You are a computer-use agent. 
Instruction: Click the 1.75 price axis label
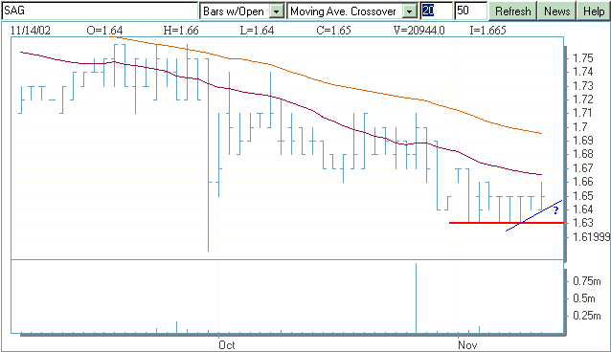[x=583, y=58]
